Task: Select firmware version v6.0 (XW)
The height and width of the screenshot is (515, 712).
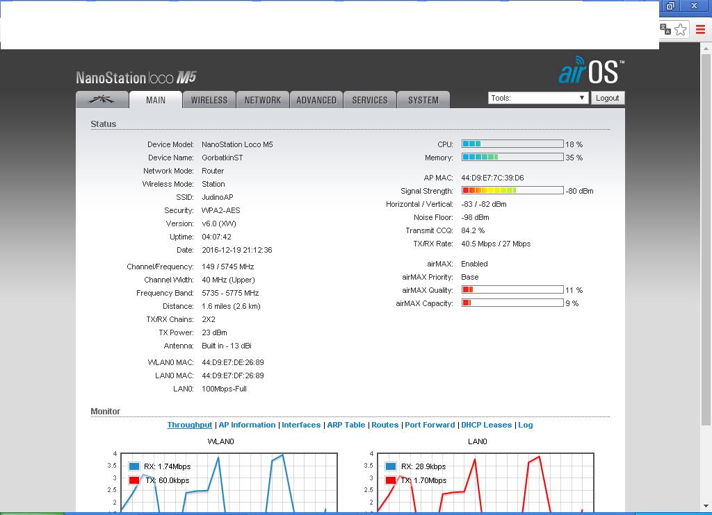Action: pyautogui.click(x=219, y=223)
